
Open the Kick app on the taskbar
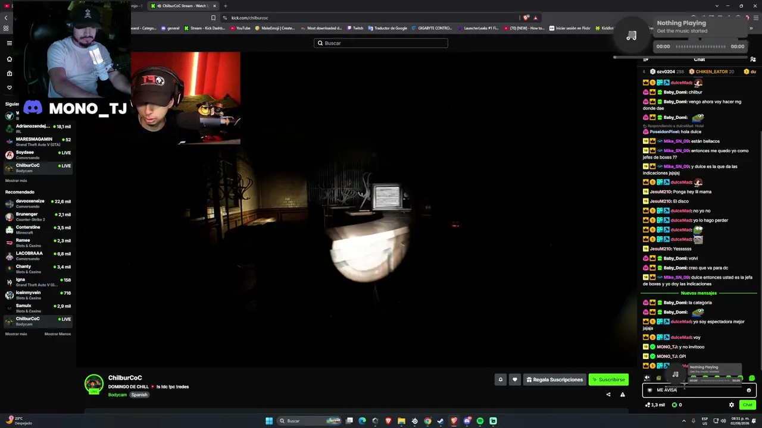coord(494,421)
